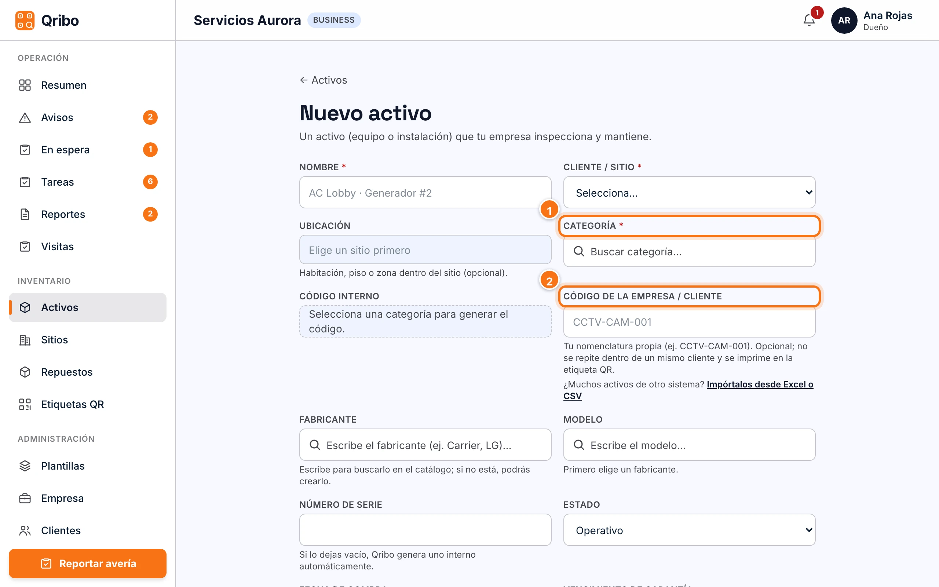939x587 pixels.
Task: Focus the Nombre input field
Action: [425, 193]
